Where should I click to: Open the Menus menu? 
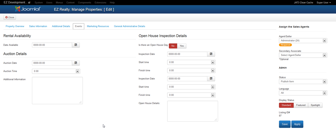[59, 3]
